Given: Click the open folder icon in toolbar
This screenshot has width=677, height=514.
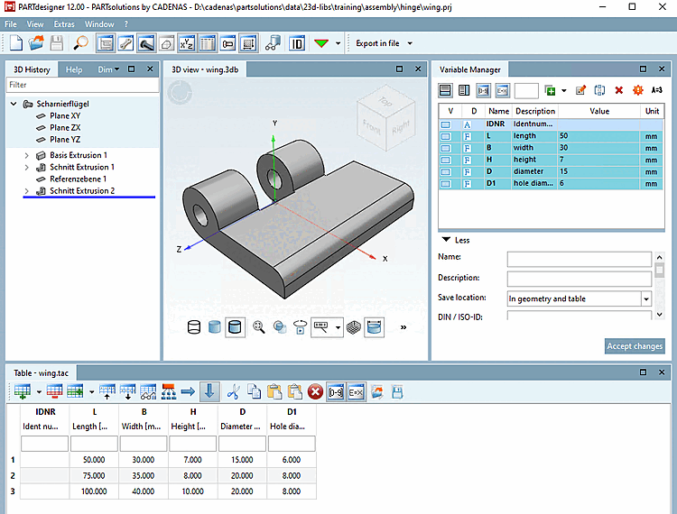Looking at the screenshot, I should point(36,42).
